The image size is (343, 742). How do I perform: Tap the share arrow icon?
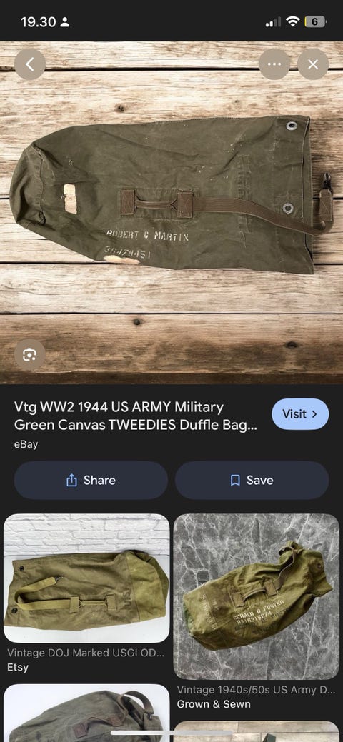[71, 481]
